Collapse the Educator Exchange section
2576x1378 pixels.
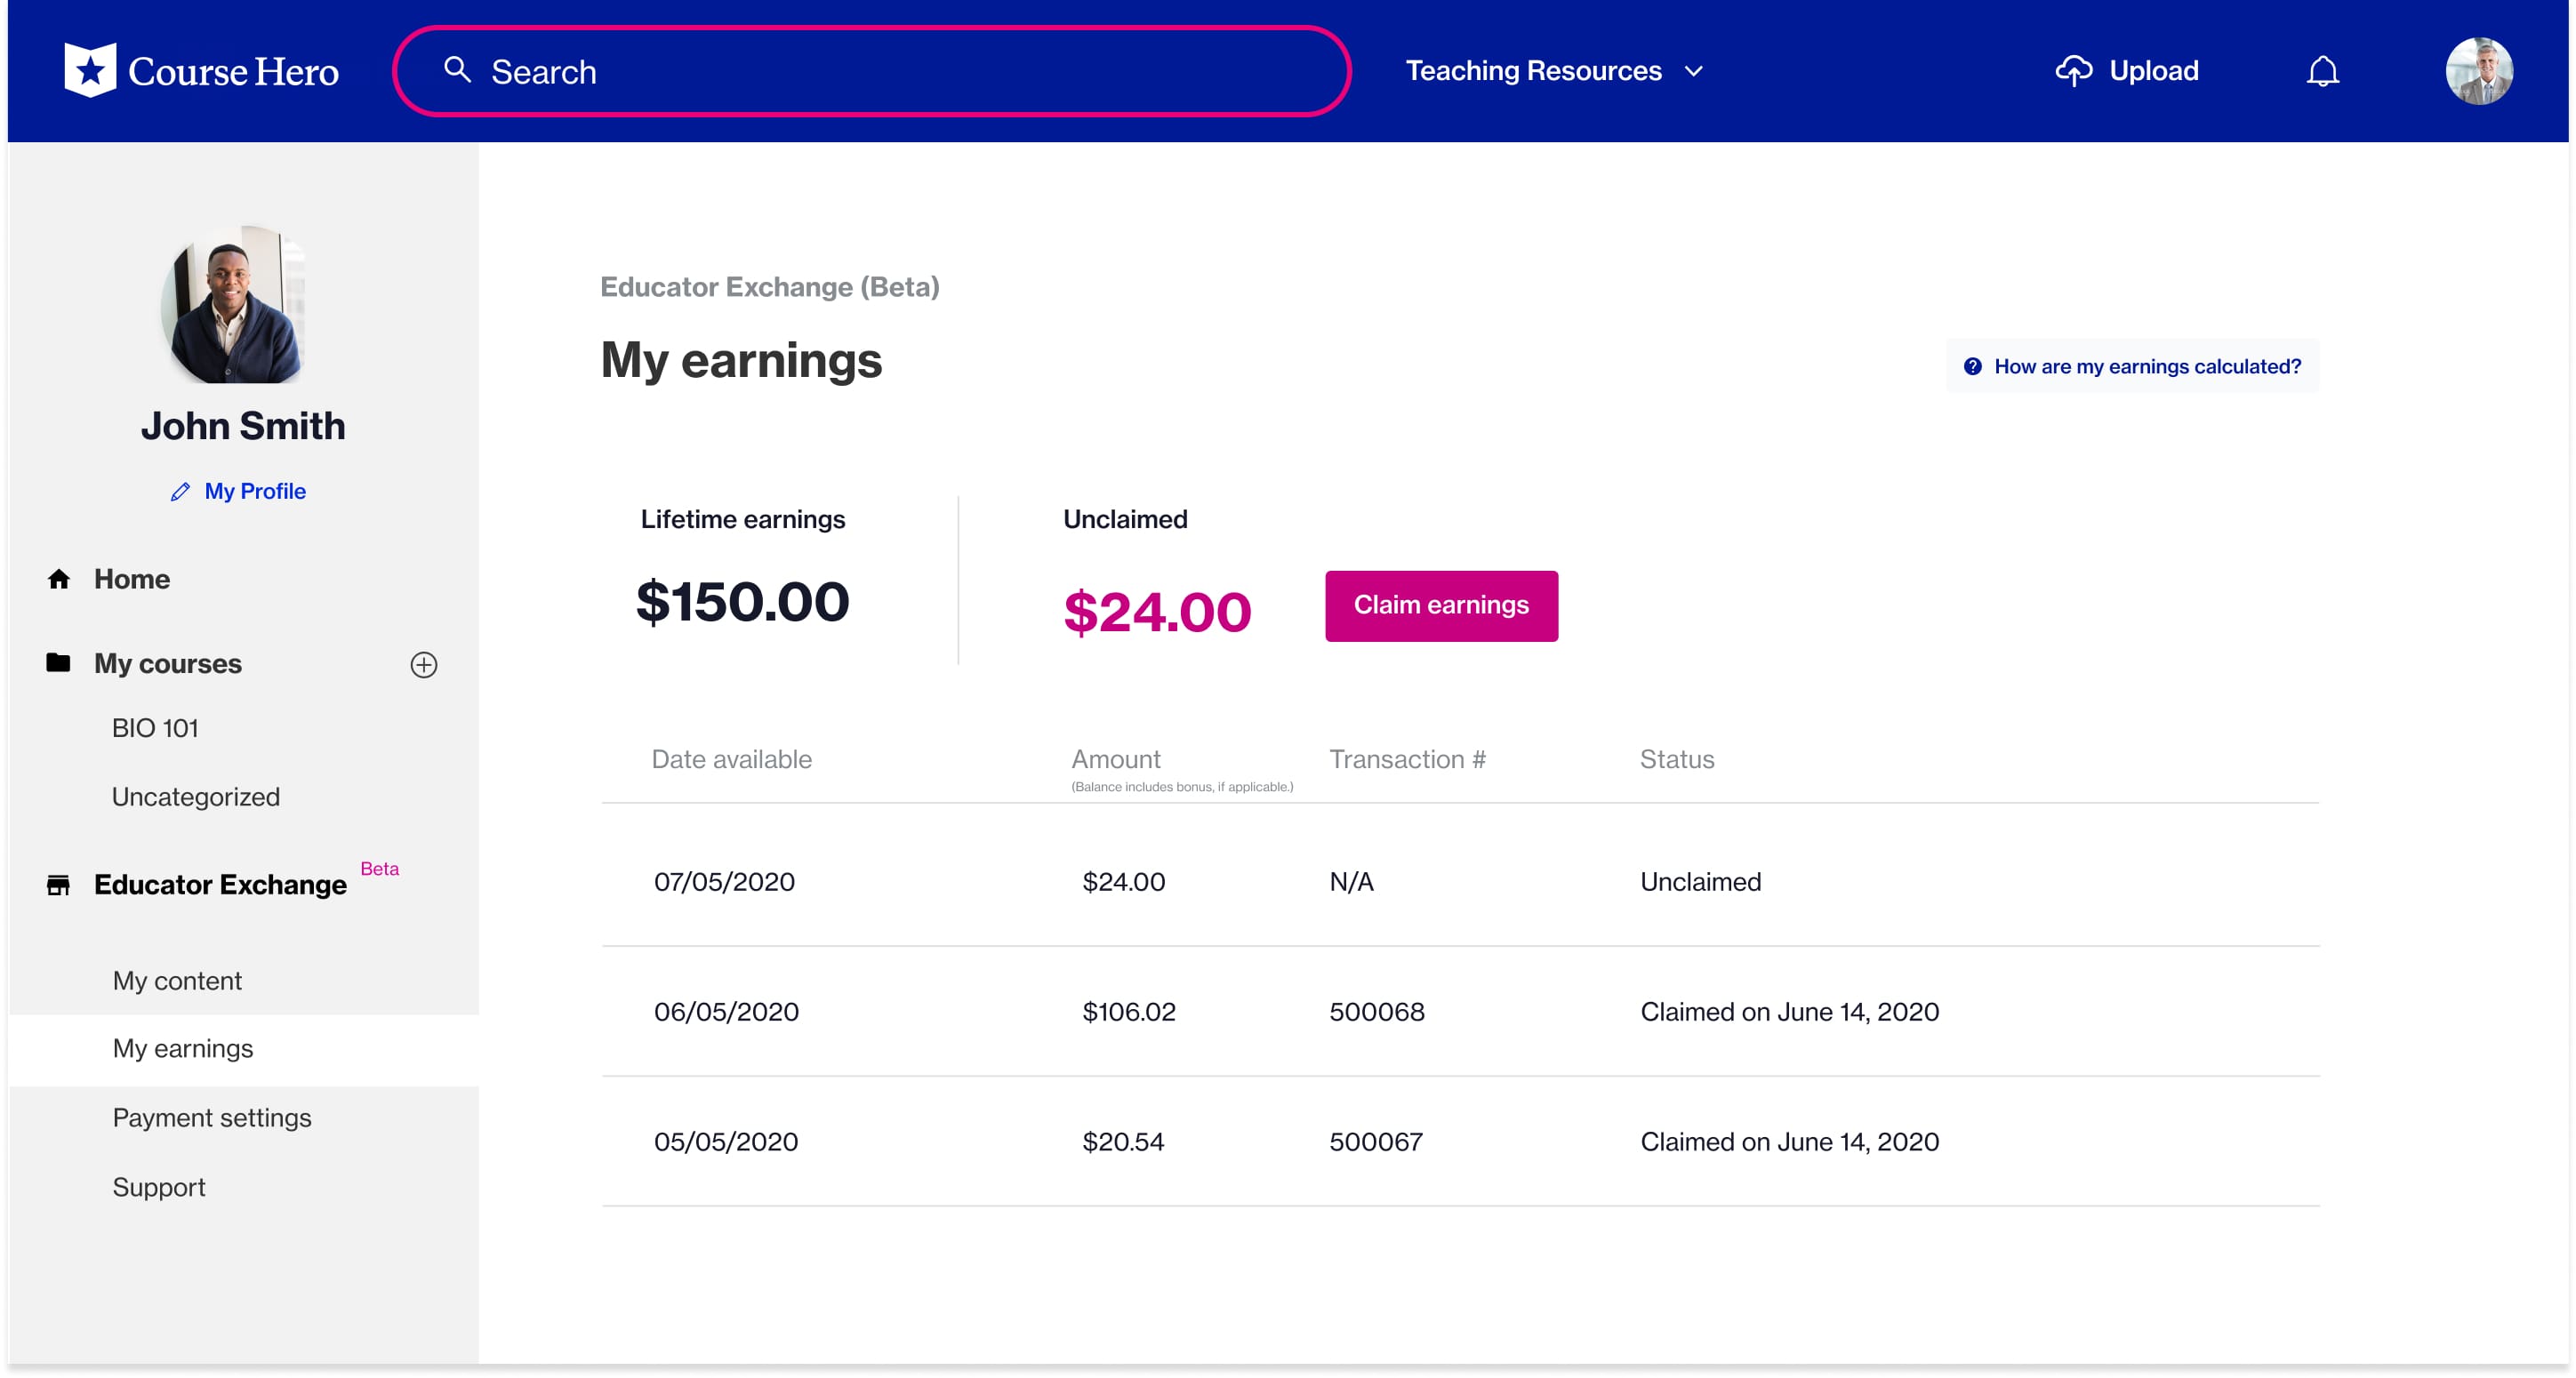click(220, 885)
